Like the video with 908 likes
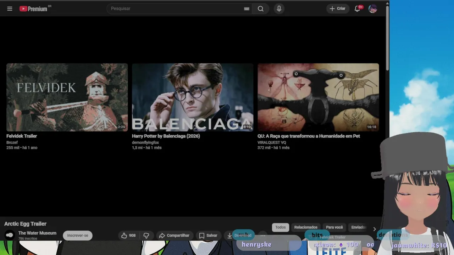454x255 pixels. pos(128,236)
